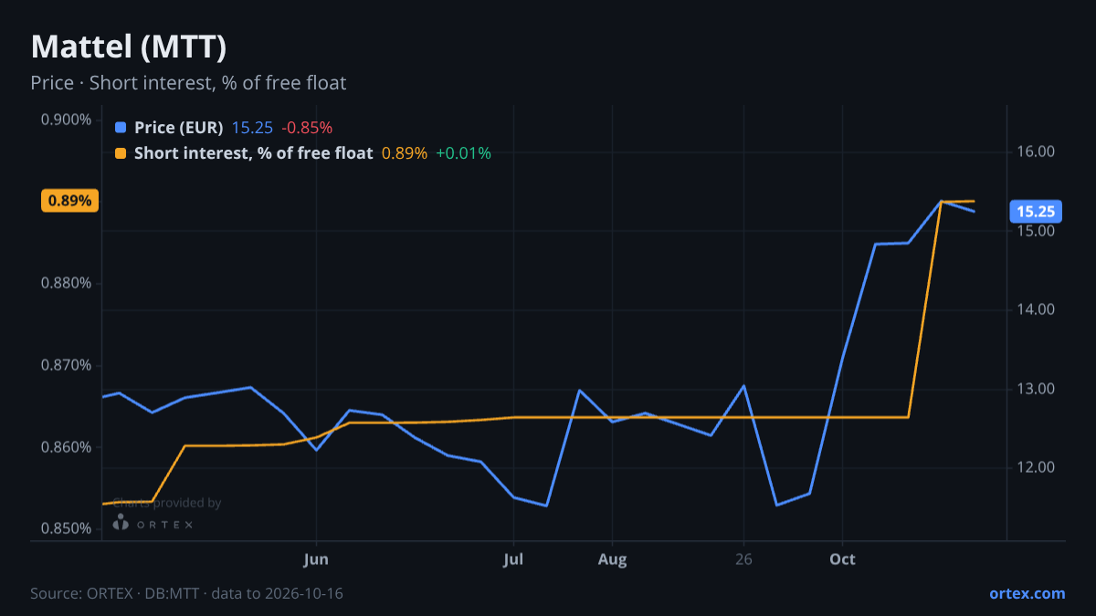Image resolution: width=1096 pixels, height=616 pixels.
Task: Click the 0.900% left axis label
Action: [66, 120]
